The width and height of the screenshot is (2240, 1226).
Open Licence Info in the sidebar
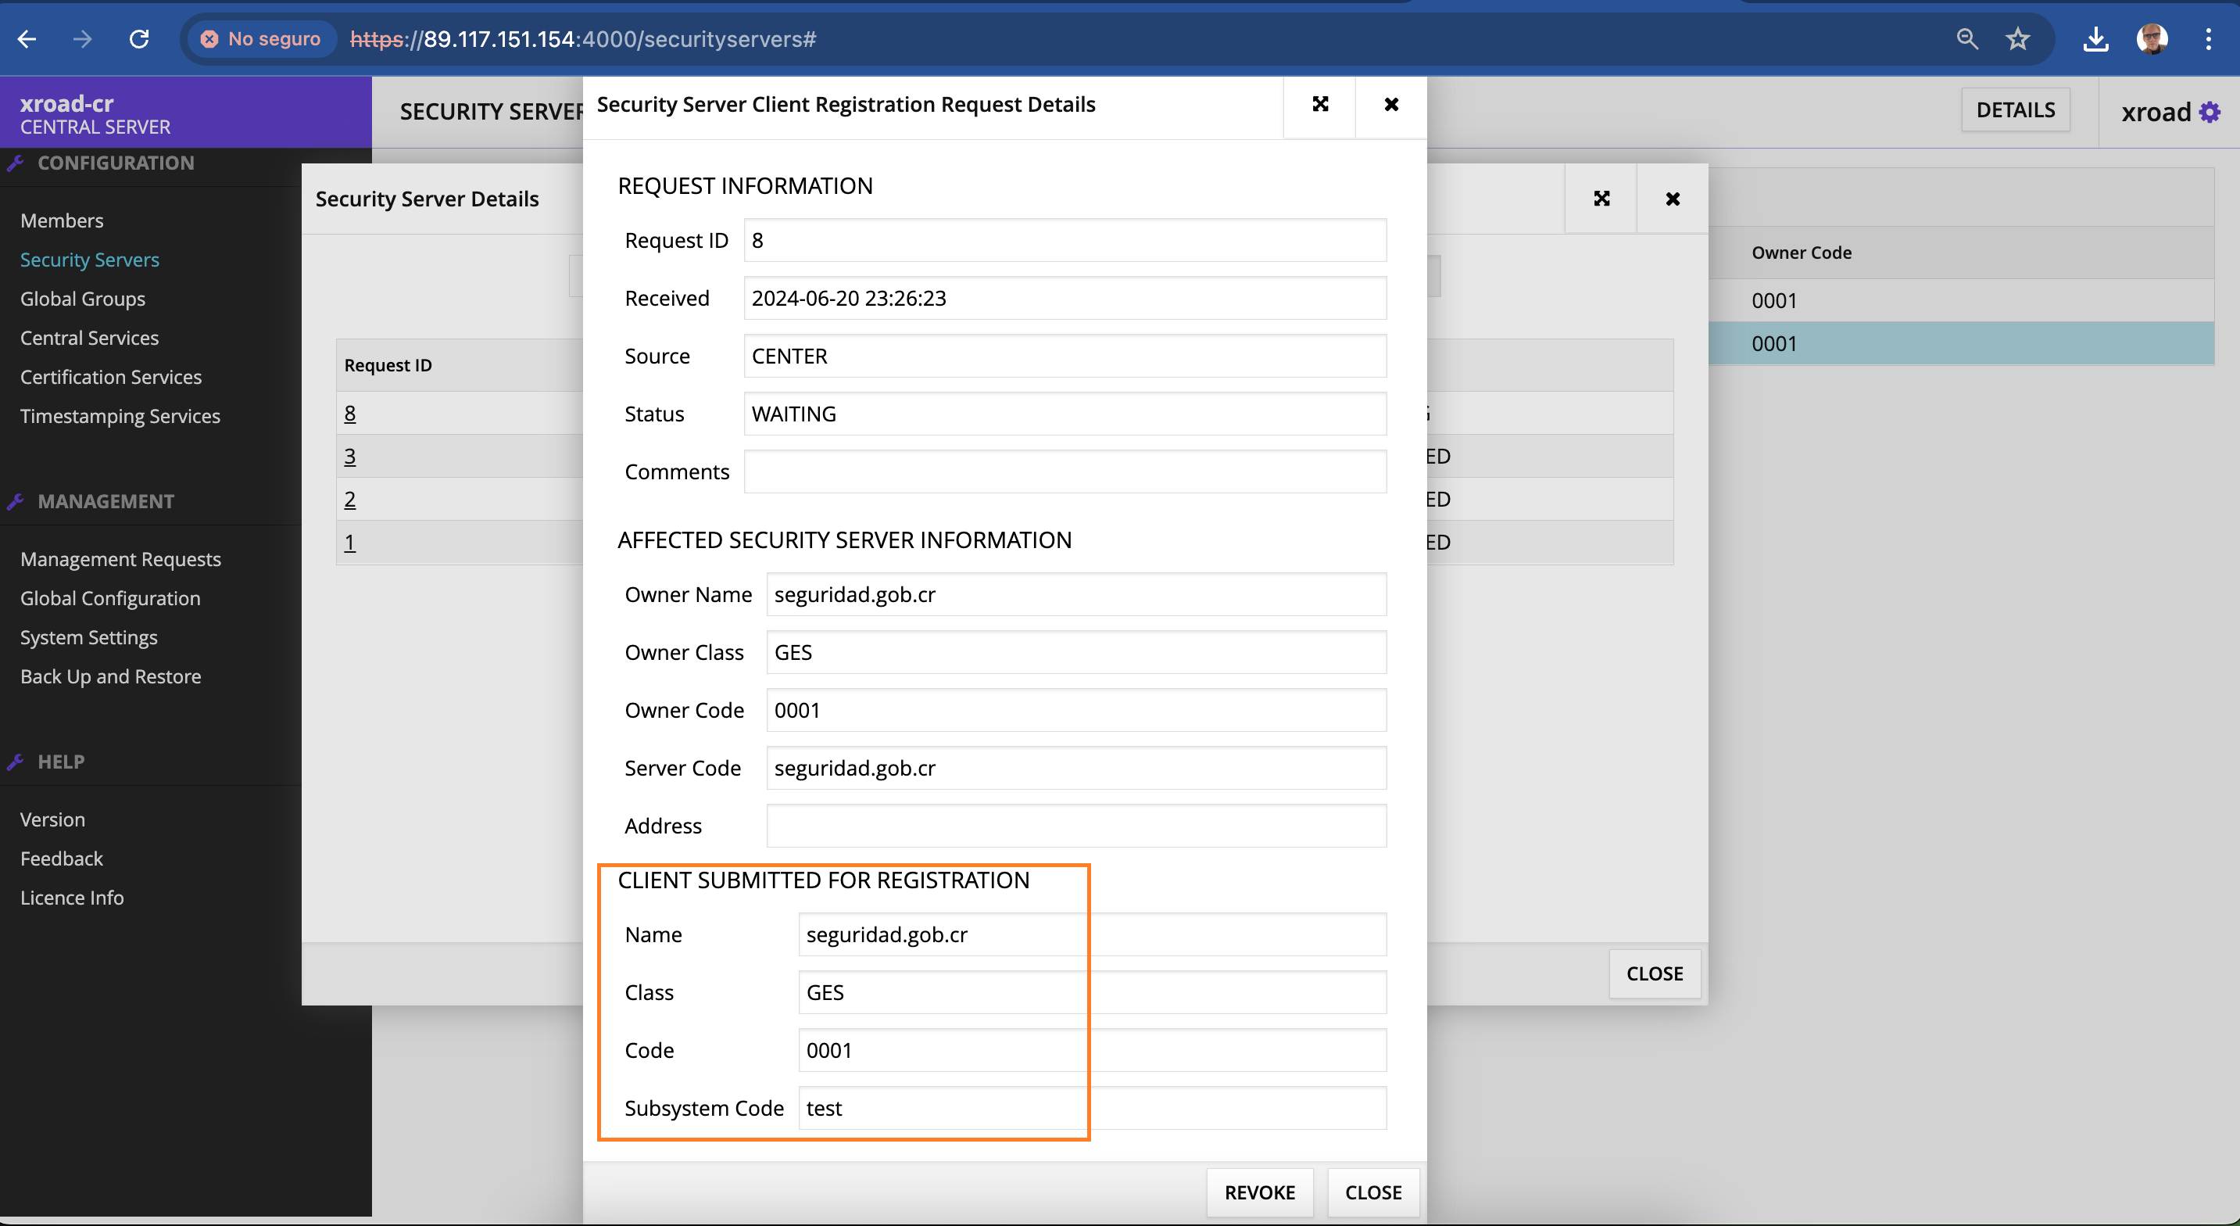(72, 898)
